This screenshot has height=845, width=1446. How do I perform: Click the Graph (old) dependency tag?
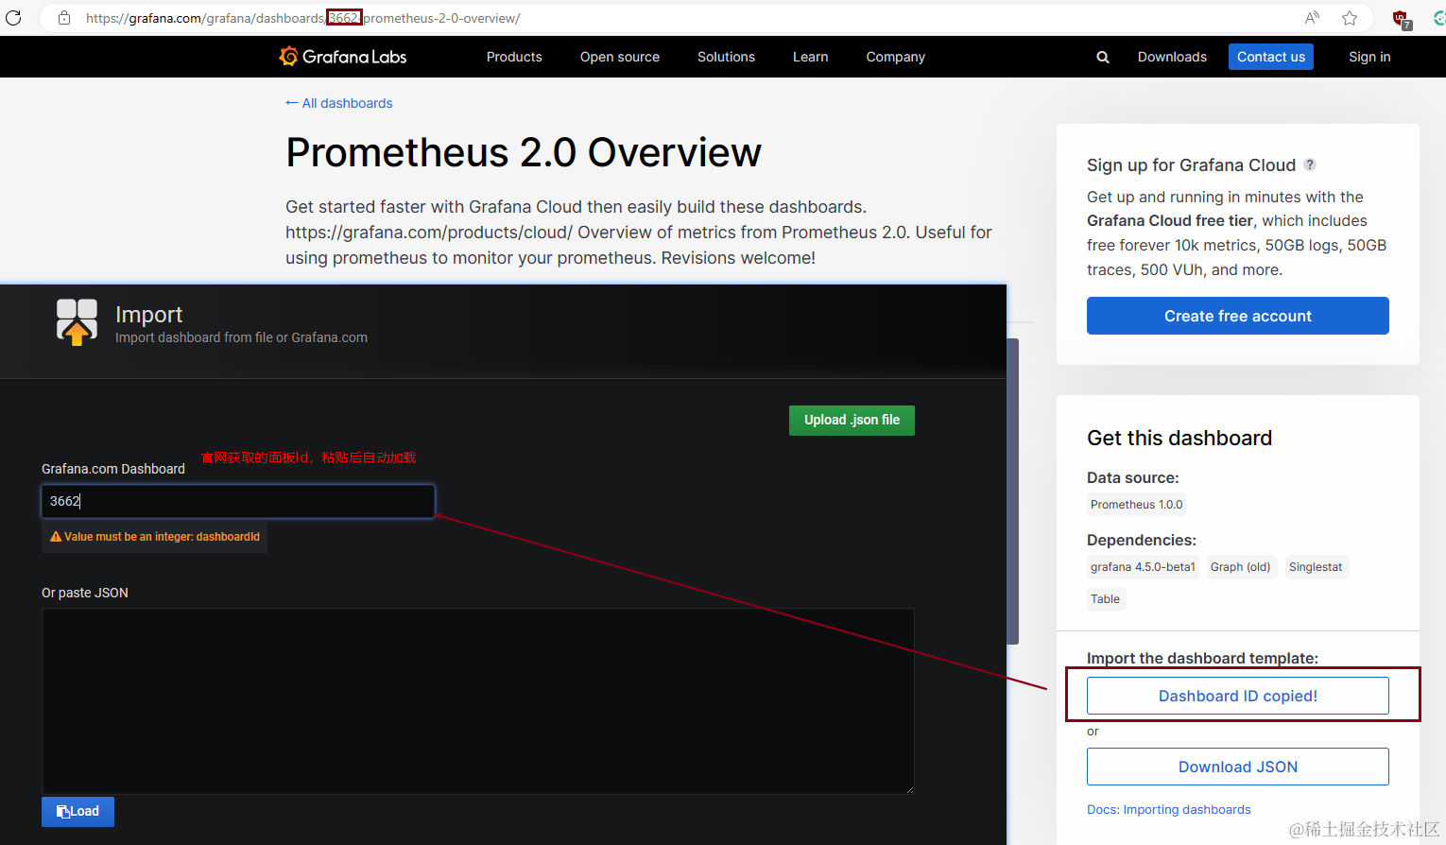pos(1240,567)
